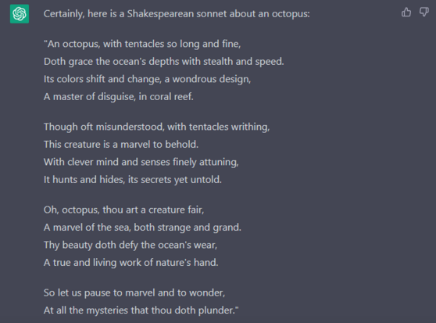Click the line 'It hunts and hides'
Image resolution: width=436 pixels, height=323 pixels.
[x=133, y=180]
